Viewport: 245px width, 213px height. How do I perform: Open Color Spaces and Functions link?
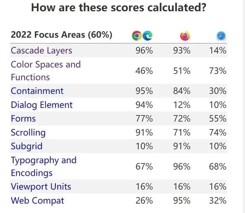[x=46, y=71]
